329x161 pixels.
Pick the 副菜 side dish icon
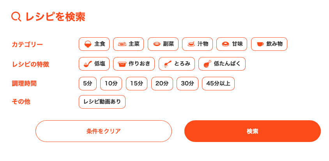coord(157,44)
